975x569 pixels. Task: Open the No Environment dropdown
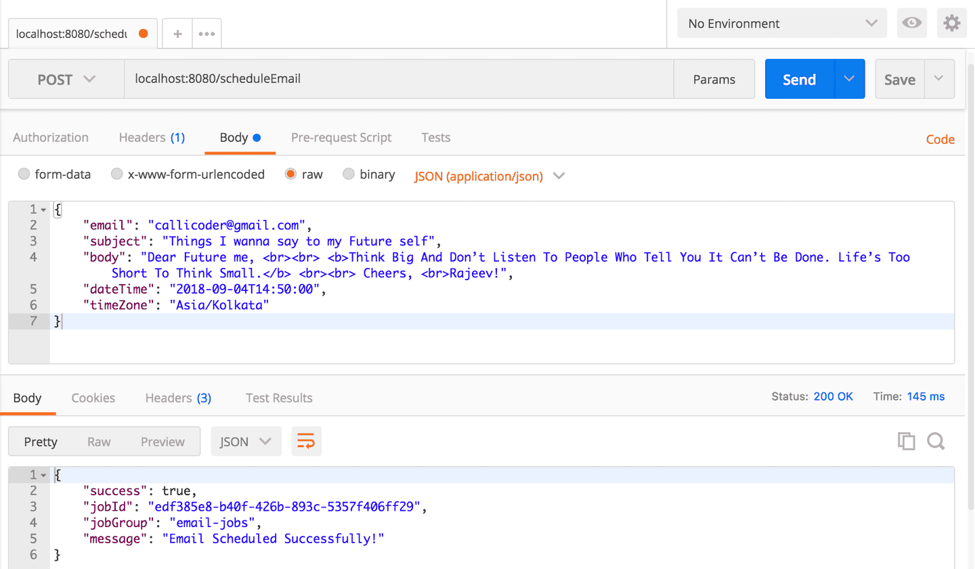pyautogui.click(x=781, y=22)
